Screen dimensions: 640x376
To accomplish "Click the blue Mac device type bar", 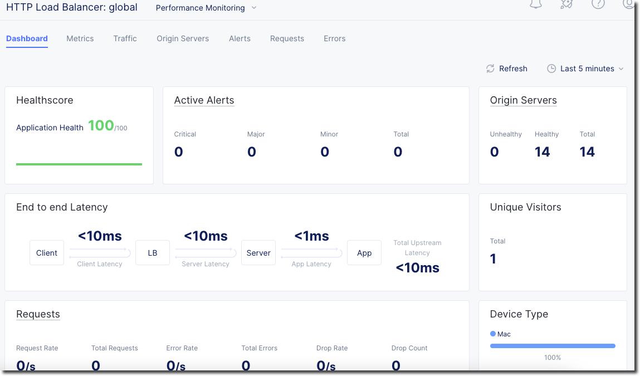I will pos(553,346).
